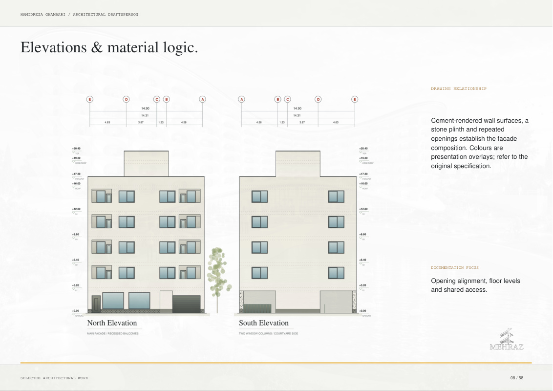
Task: Click the +20.40 level label beside North Elevation
Action: click(x=76, y=149)
